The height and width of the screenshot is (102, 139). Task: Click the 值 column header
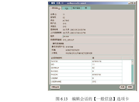[x=107, y=58]
